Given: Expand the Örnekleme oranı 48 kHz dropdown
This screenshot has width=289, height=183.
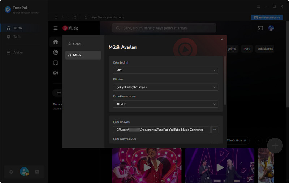Looking at the screenshot, I should tap(165, 104).
